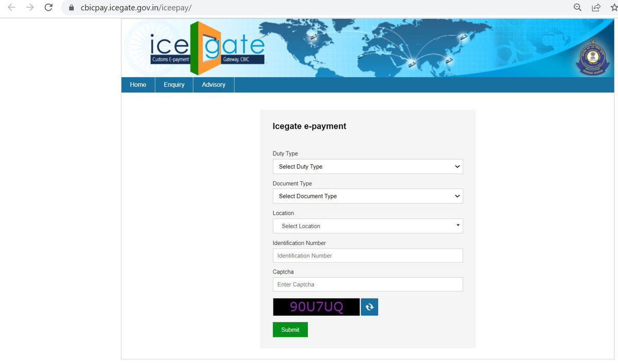This screenshot has height=364, width=618.
Task: Click the address bar URL
Action: pos(136,8)
